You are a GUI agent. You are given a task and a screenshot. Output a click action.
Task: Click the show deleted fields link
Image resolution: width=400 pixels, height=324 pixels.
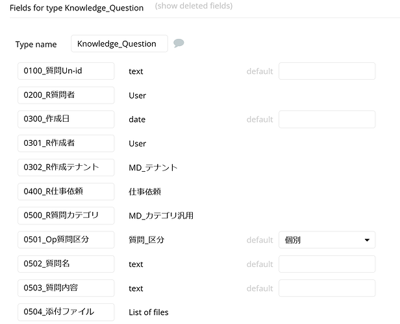tap(194, 6)
